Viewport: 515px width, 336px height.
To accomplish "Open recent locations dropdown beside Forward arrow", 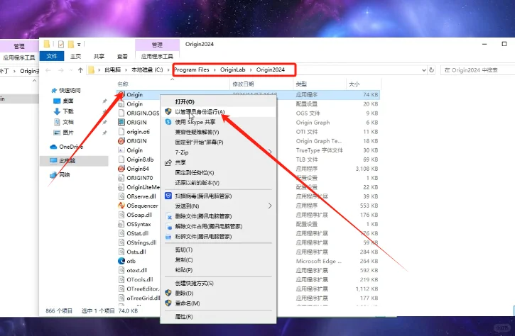I will 71,70.
